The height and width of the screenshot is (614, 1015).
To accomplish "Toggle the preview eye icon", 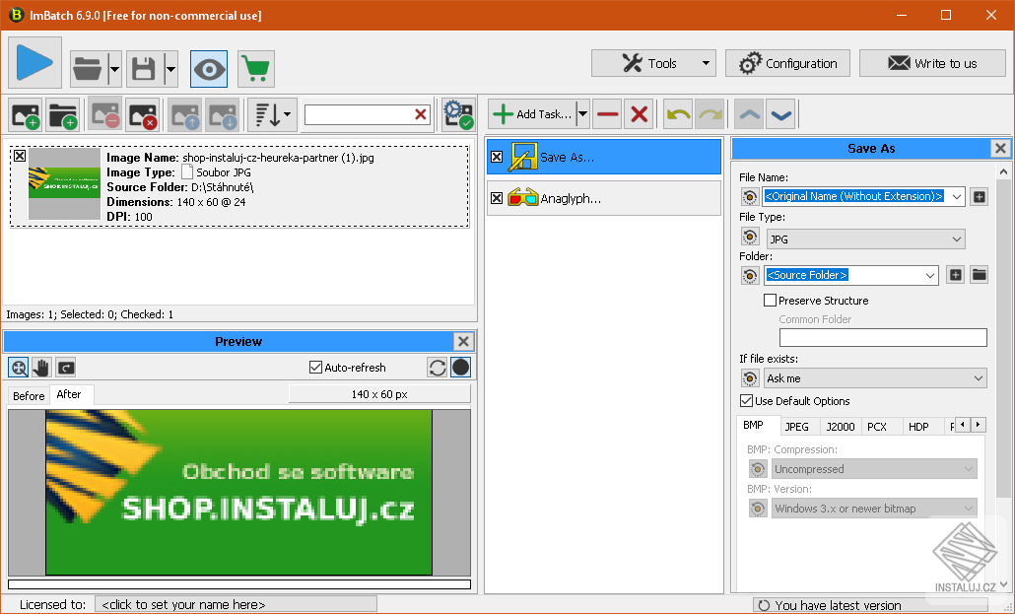I will click(209, 69).
